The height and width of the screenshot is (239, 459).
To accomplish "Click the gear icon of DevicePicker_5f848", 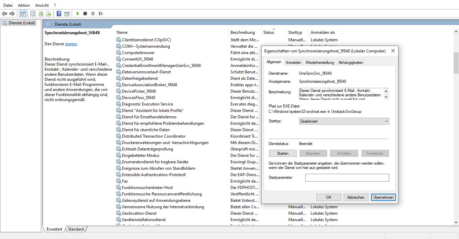I will (118, 91).
